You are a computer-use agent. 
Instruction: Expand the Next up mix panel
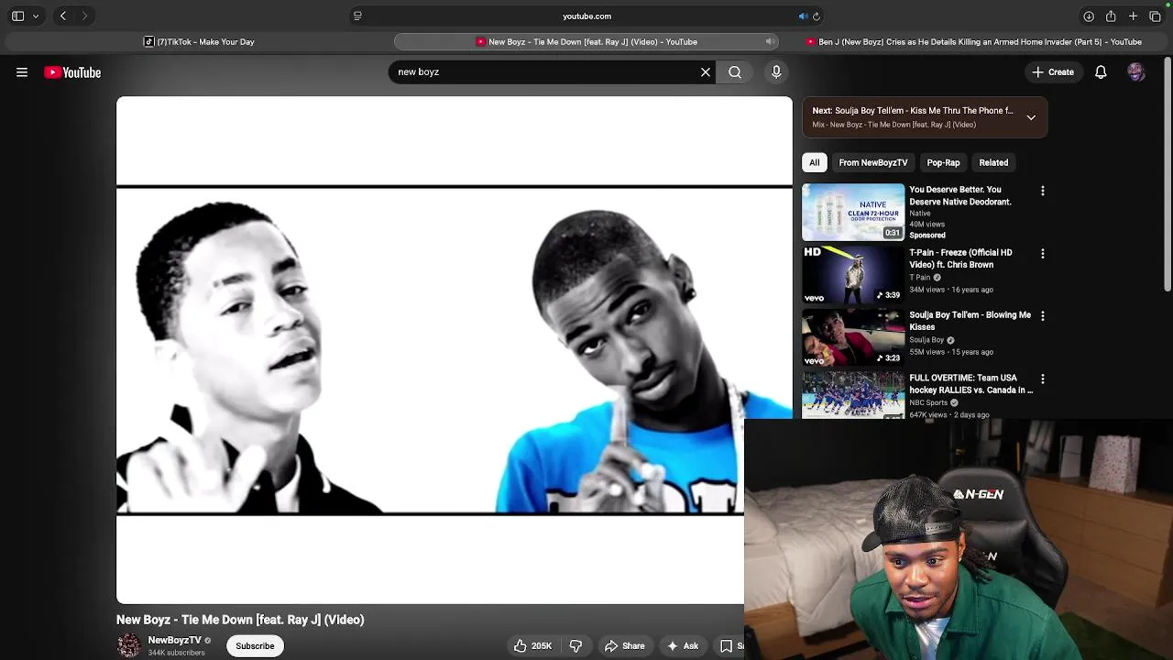click(x=1031, y=117)
